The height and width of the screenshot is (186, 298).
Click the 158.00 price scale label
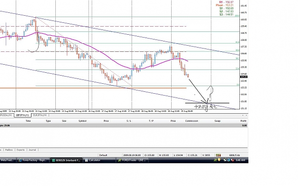point(244,40)
